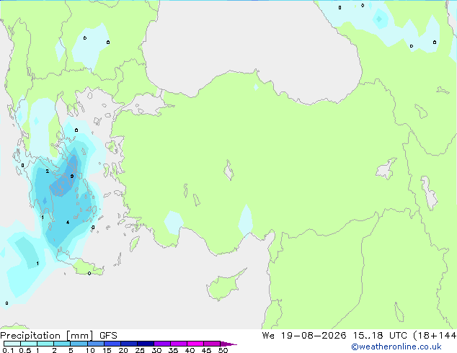457x353 pixels.
Task: Click the 'Precipitation [mm]' title text
Action: pyautogui.click(x=47, y=336)
